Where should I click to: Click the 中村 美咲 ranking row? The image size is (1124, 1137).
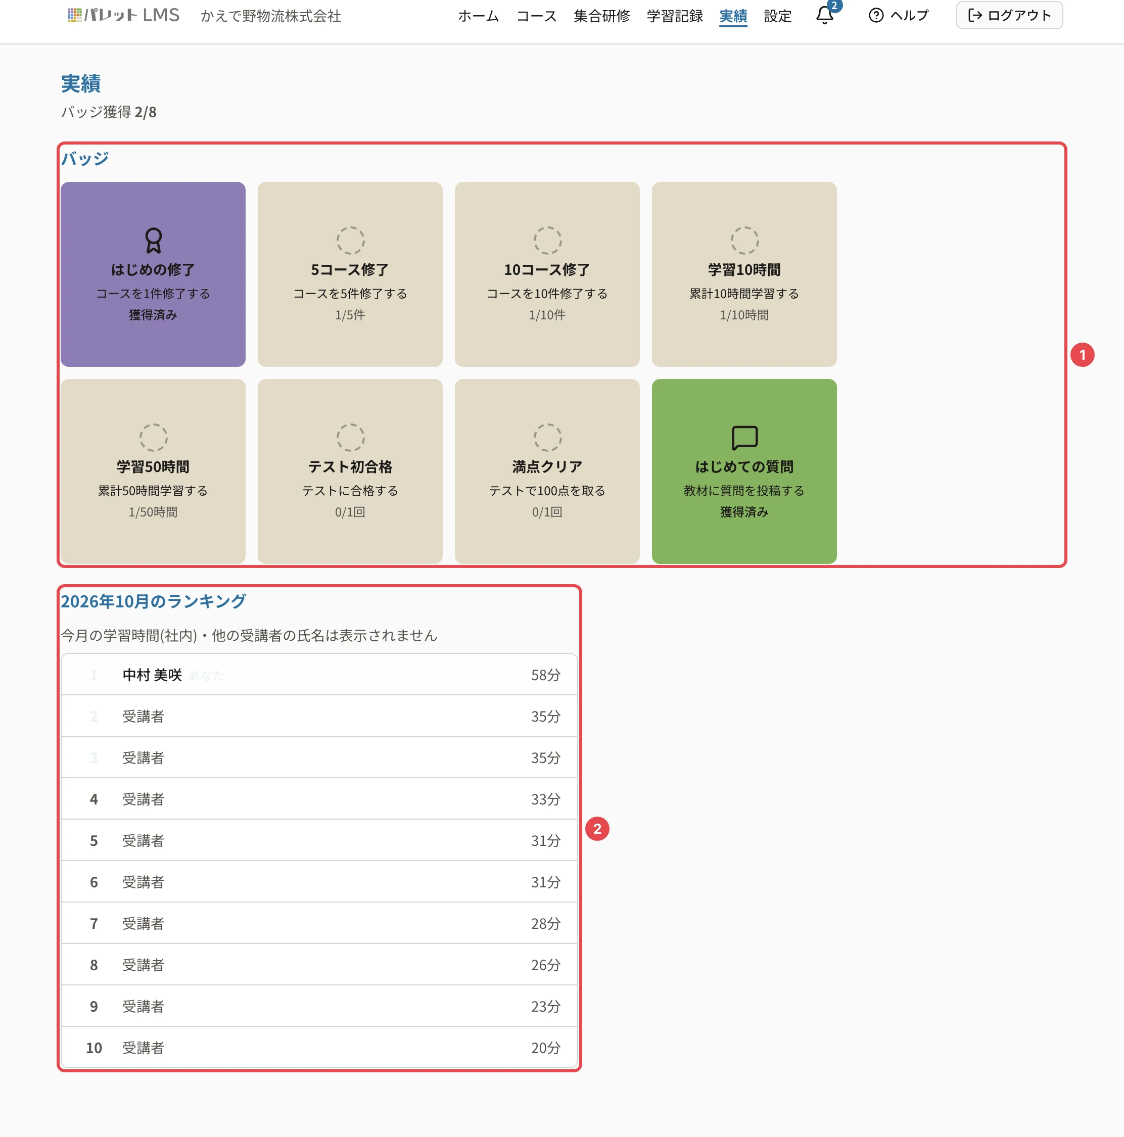click(319, 675)
